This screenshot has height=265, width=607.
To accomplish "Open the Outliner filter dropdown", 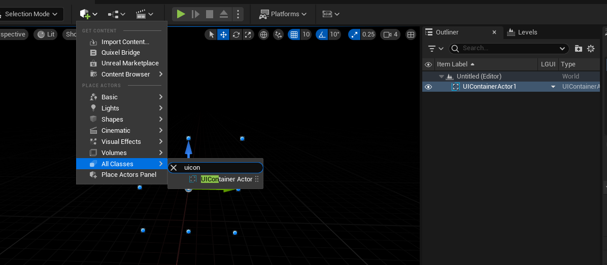I will (435, 49).
